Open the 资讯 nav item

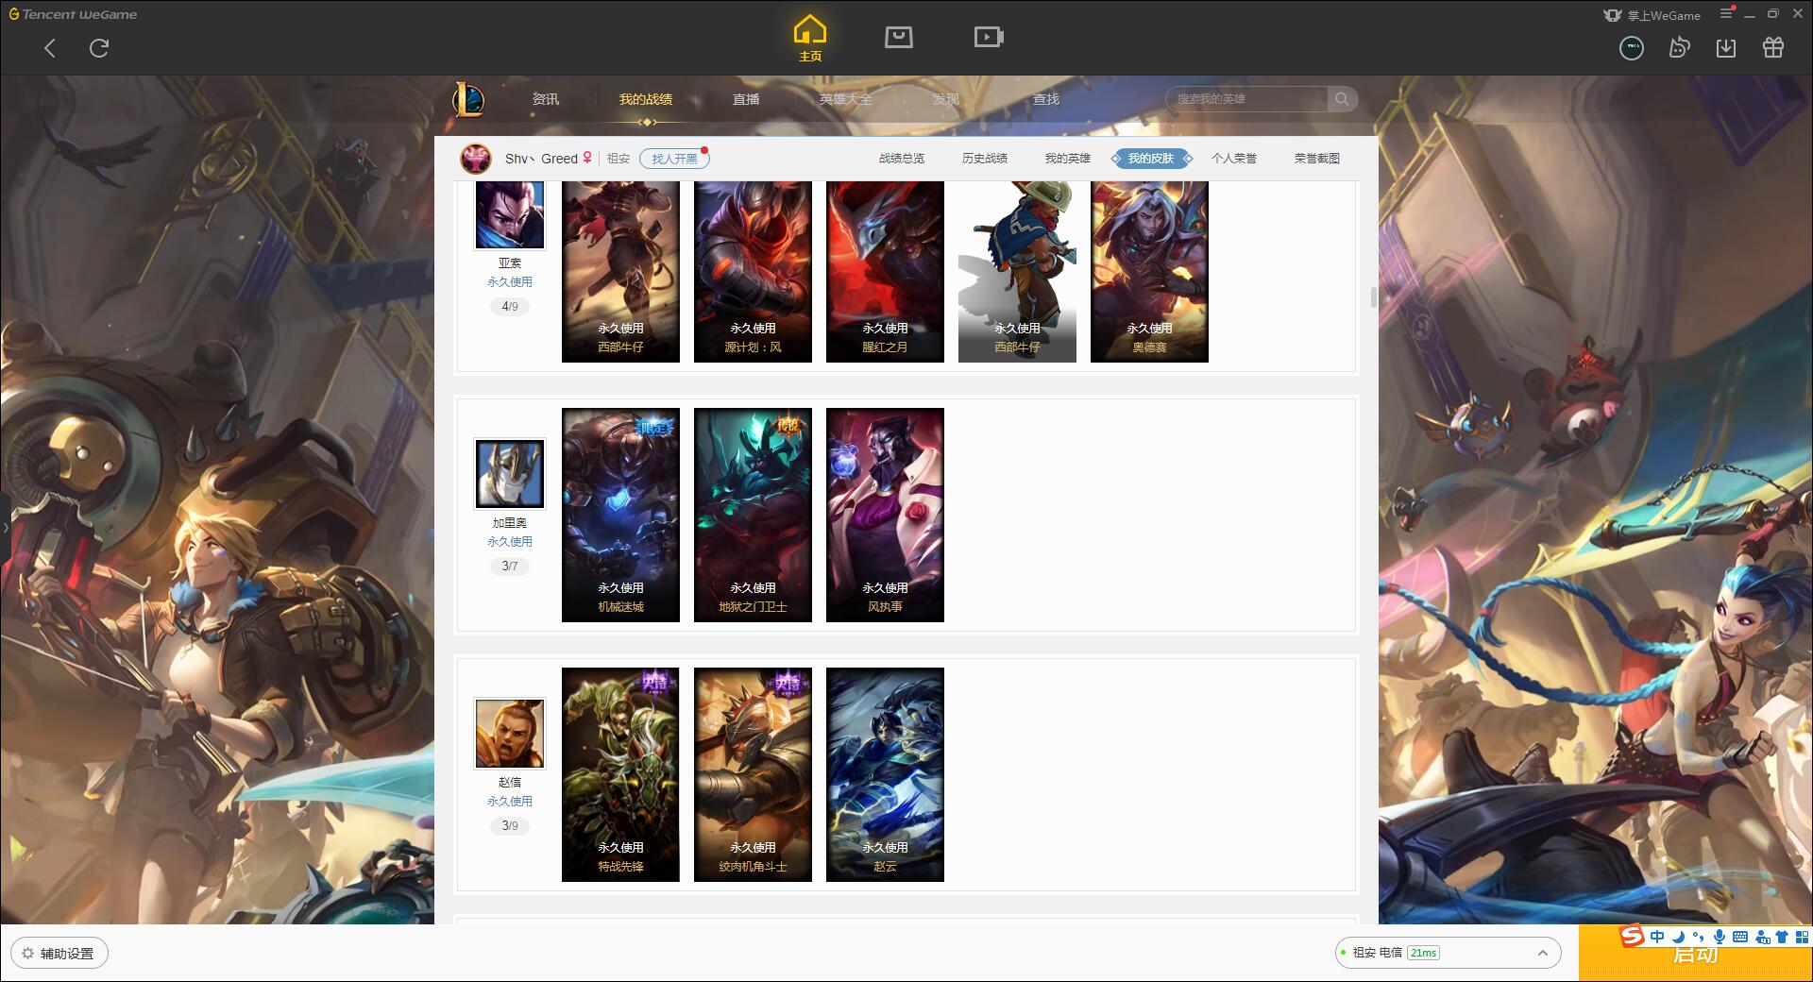click(x=546, y=99)
